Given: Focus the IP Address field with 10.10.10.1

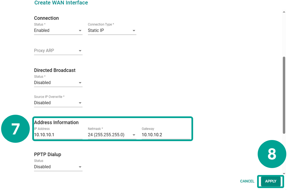Looking at the screenshot, I should tap(58, 135).
